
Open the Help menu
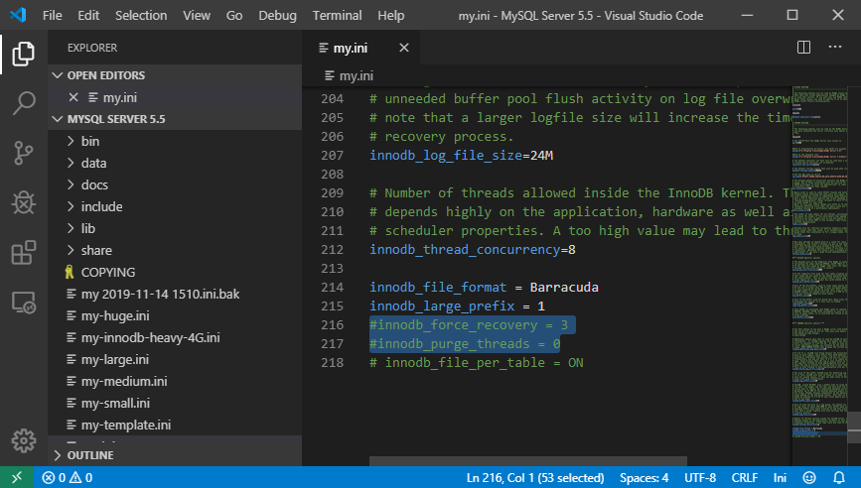(x=391, y=15)
